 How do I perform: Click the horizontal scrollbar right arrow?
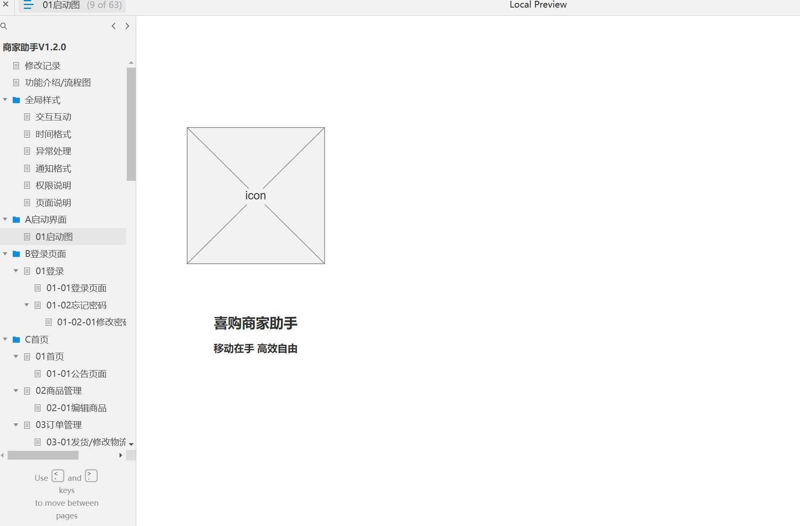121,455
